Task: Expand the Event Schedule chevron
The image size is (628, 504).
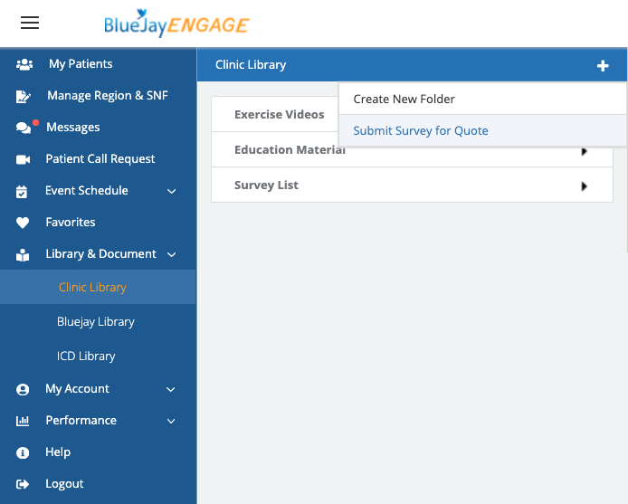Action: [x=171, y=192]
